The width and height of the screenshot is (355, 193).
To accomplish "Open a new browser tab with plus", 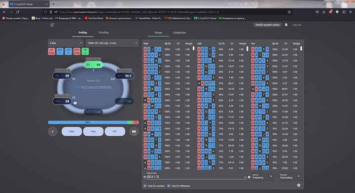I will point(53,4).
